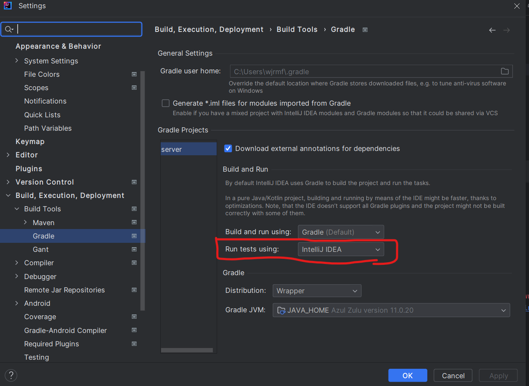
Task: Click the project settings icon beside Scopes
Action: click(134, 88)
